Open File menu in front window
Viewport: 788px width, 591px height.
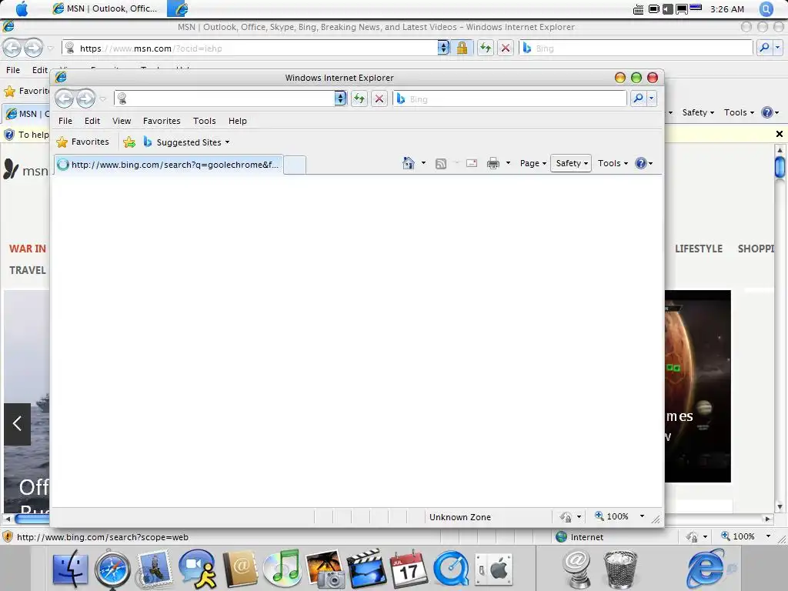(x=65, y=121)
